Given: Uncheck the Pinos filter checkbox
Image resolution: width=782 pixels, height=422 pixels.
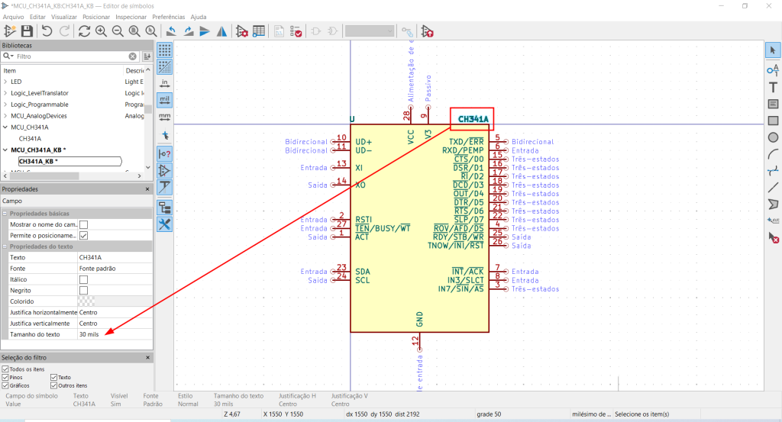Looking at the screenshot, I should pos(5,377).
